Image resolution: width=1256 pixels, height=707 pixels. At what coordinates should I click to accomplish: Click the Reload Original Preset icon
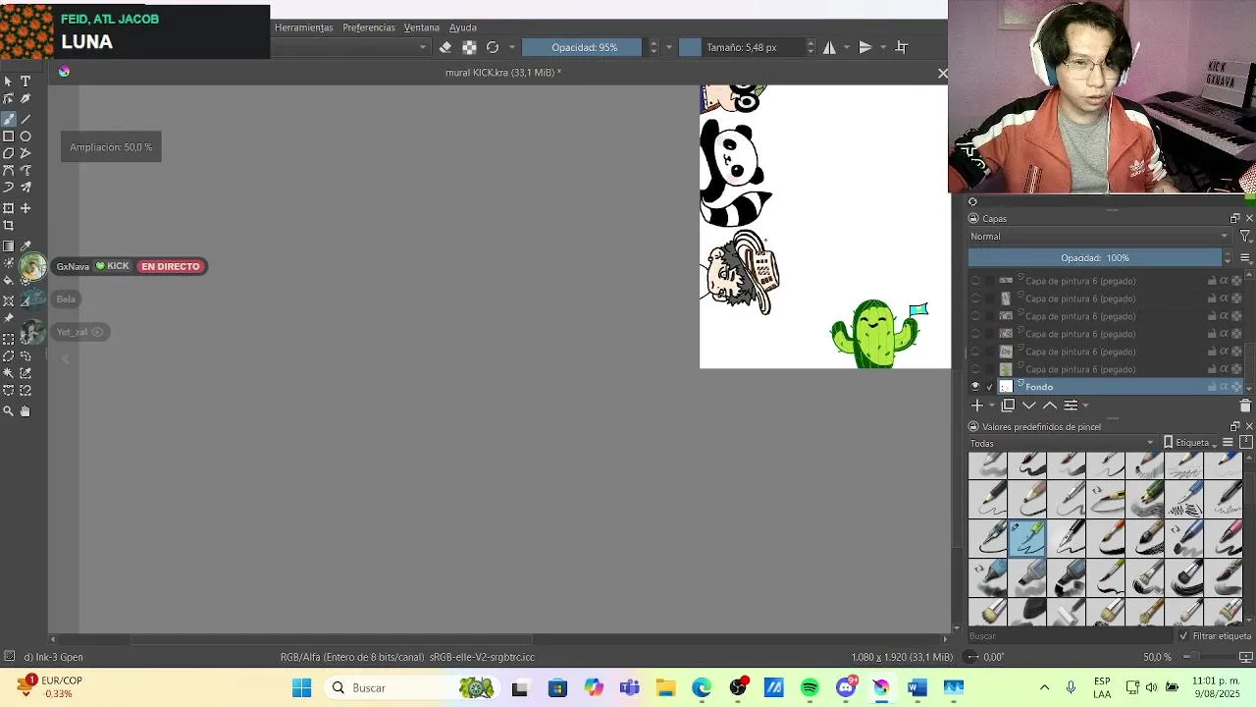point(493,47)
